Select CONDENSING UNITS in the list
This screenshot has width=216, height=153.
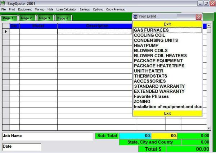[167, 40]
